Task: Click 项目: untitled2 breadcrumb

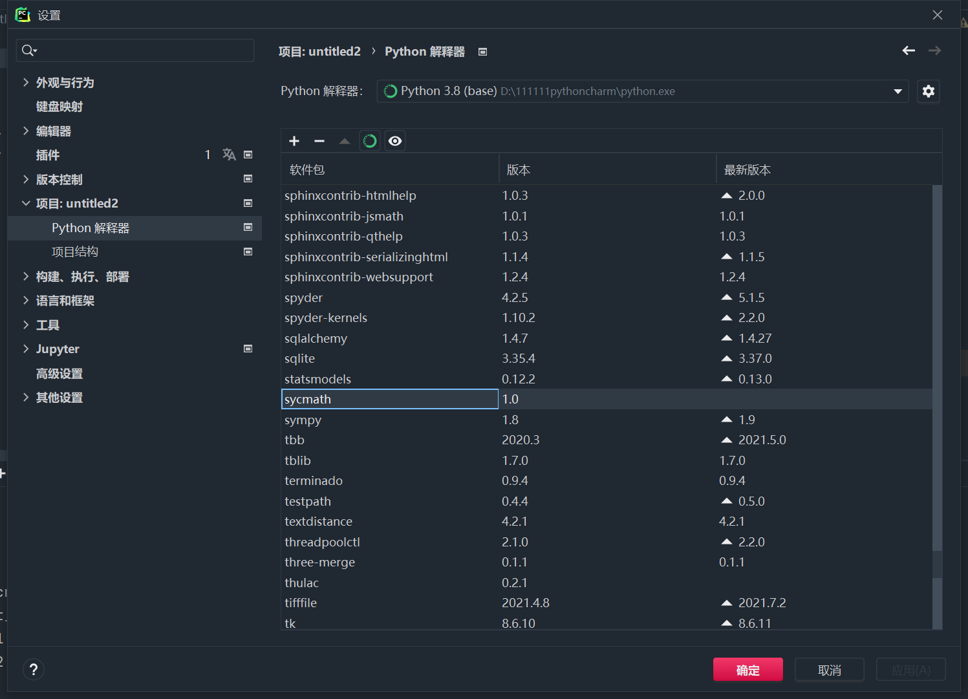Action: (x=319, y=52)
